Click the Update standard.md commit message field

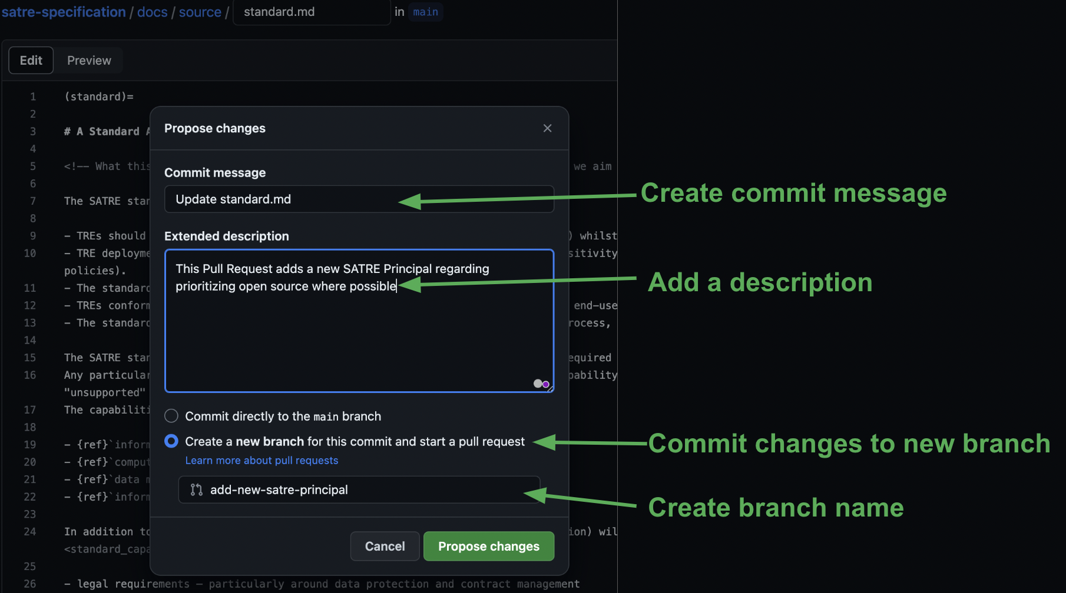point(359,199)
